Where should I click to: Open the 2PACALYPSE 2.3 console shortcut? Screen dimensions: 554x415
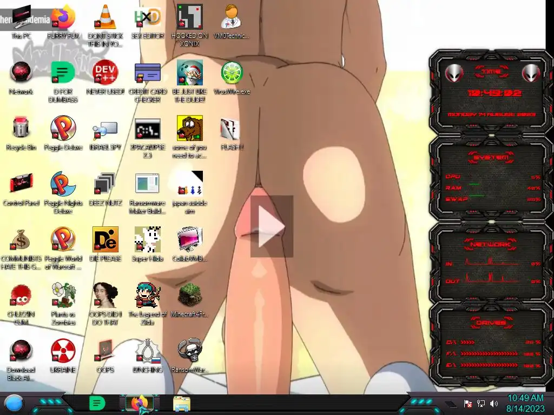[x=148, y=138]
